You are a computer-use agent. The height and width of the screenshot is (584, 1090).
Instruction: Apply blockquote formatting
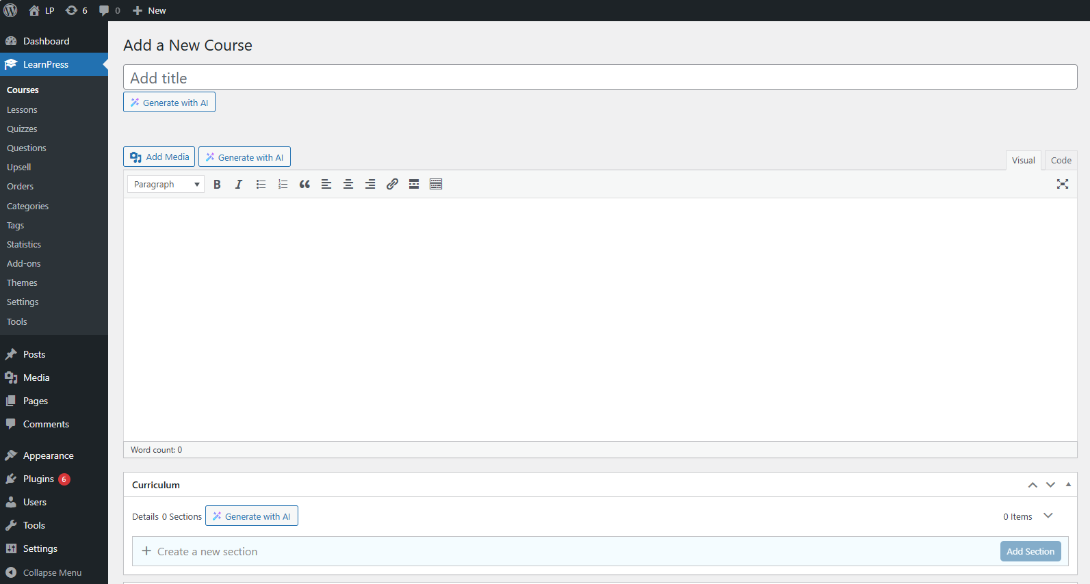click(304, 184)
